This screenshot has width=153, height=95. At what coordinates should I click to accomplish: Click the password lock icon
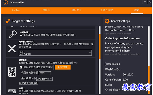point(12,91)
